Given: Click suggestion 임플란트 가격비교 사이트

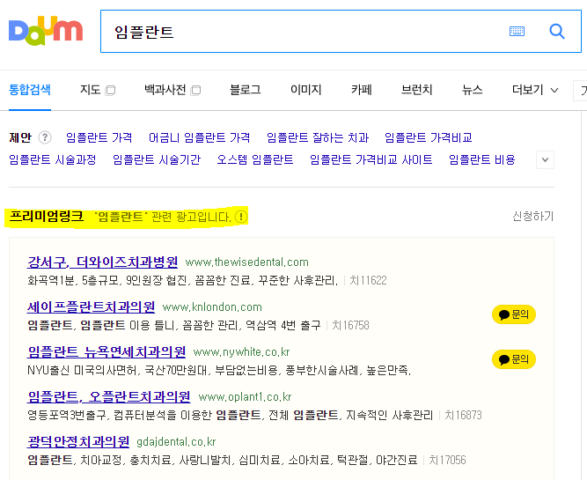Looking at the screenshot, I should 371,159.
